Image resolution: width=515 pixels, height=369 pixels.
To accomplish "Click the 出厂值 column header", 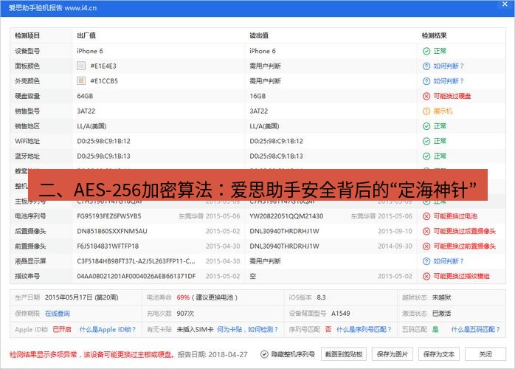I will click(86, 35).
